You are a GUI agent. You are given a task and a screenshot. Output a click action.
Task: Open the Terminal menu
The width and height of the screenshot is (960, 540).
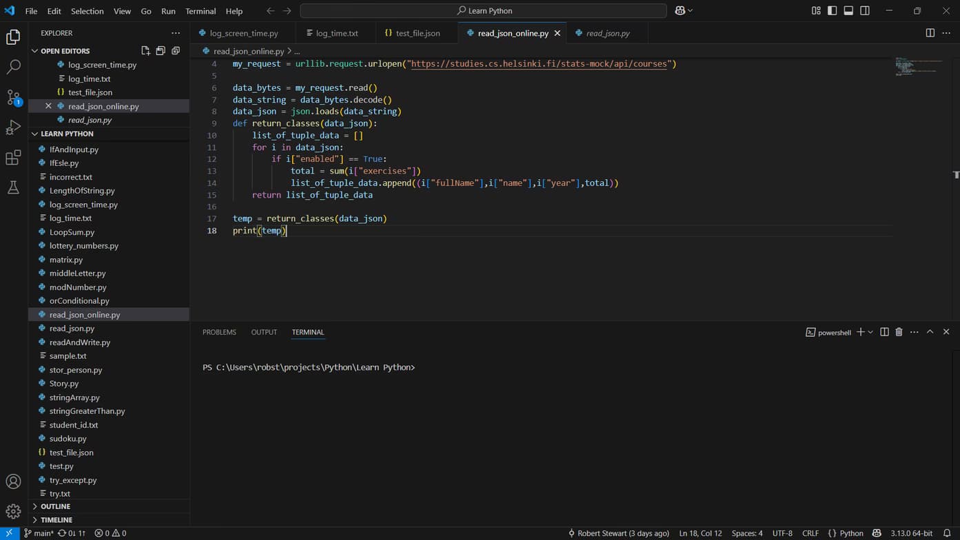[x=200, y=11]
